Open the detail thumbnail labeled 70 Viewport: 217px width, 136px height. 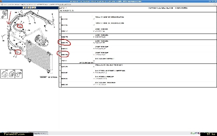[4, 74]
